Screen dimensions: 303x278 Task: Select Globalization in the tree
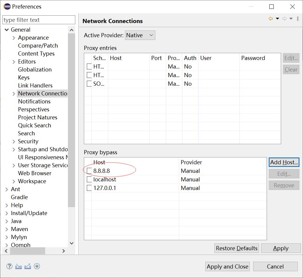point(35,69)
